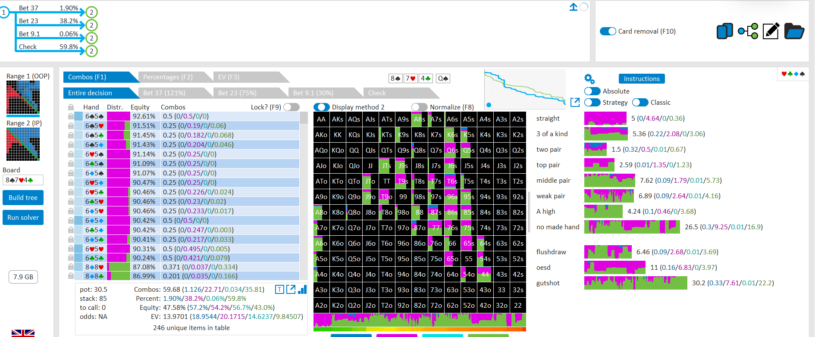Click the no made hand category label
Viewport: 815px width, 337px height.
(558, 227)
